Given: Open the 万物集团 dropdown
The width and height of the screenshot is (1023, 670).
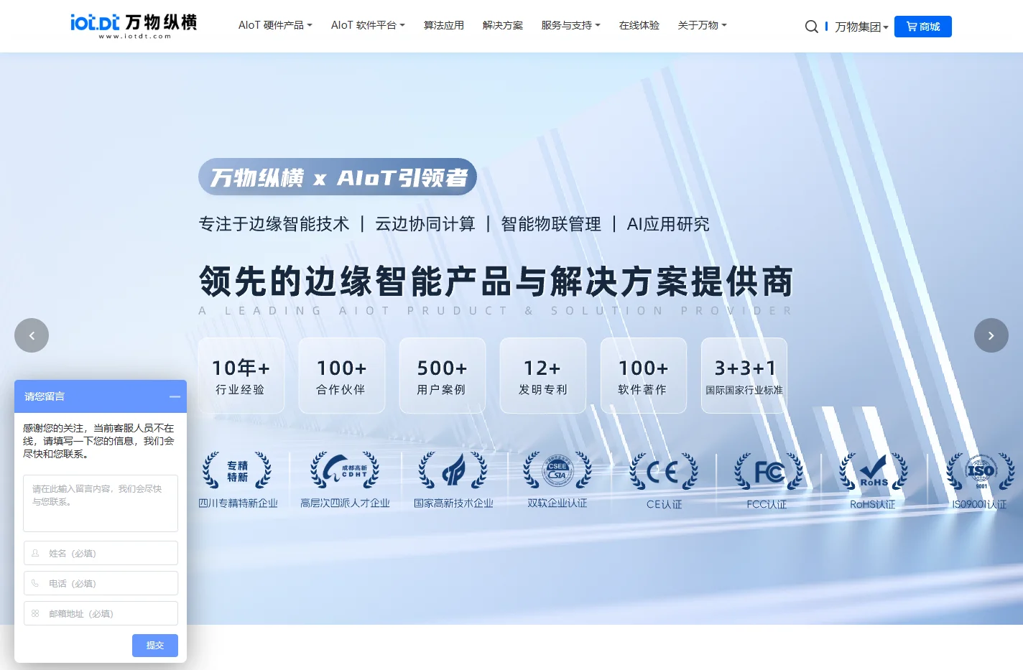Looking at the screenshot, I should click(x=861, y=27).
